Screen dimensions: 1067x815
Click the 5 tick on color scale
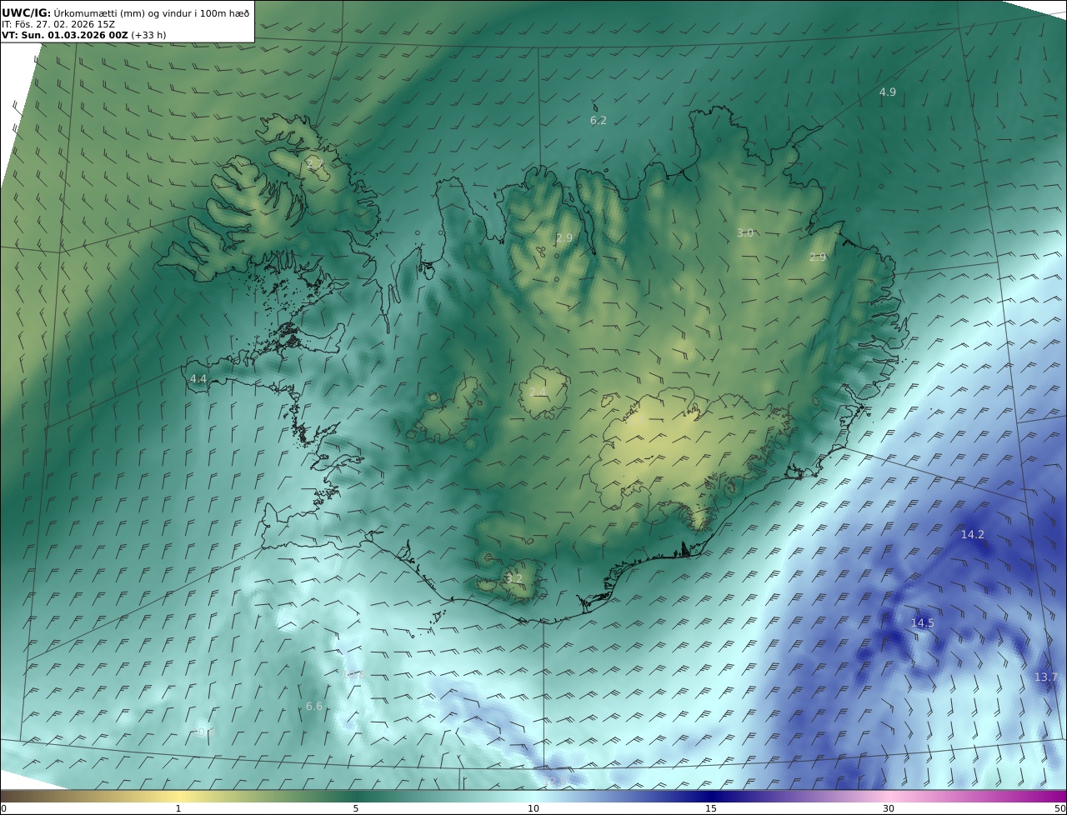[x=356, y=808]
